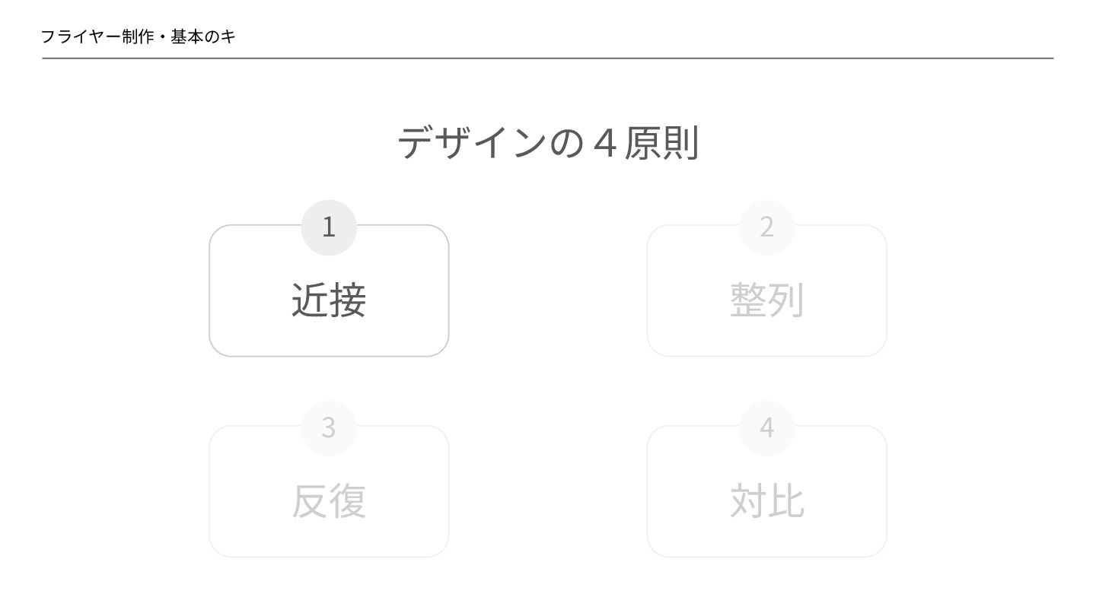Click the faded number 3 badge
The image size is (1096, 616).
(x=329, y=427)
